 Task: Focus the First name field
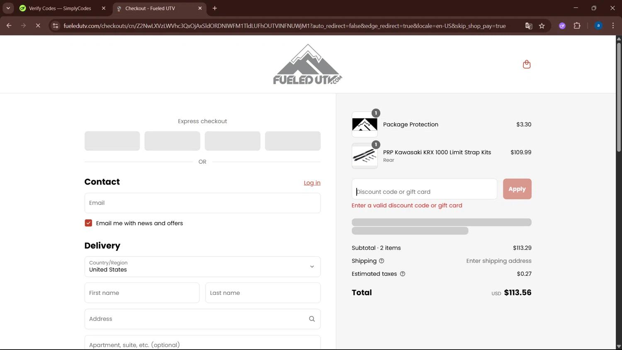pyautogui.click(x=142, y=293)
